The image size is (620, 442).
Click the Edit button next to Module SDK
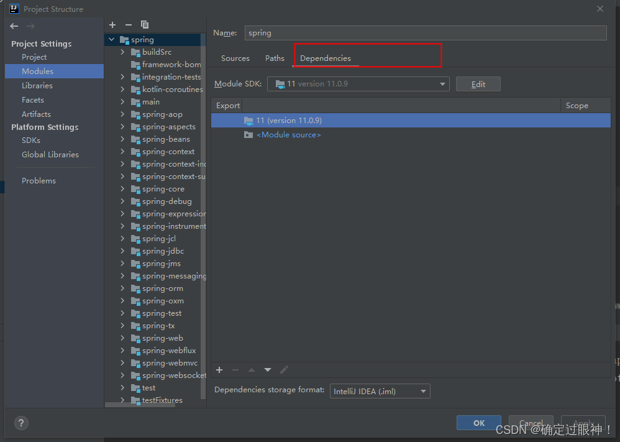(x=478, y=85)
